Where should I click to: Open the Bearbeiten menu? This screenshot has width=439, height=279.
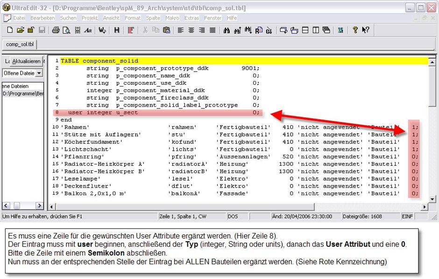(x=42, y=18)
